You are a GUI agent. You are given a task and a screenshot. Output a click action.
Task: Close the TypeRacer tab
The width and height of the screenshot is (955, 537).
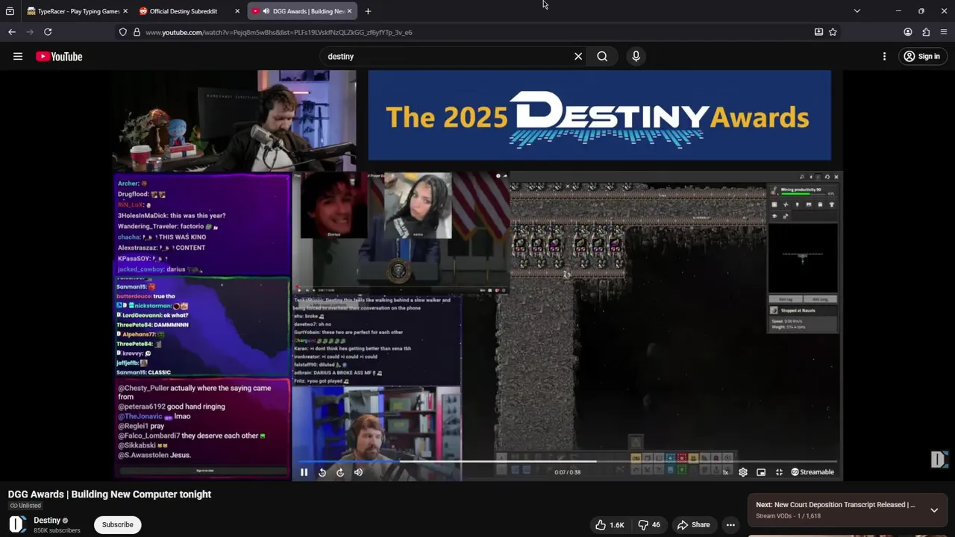click(x=125, y=11)
